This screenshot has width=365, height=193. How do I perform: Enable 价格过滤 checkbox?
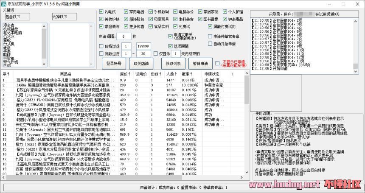pos(101,46)
